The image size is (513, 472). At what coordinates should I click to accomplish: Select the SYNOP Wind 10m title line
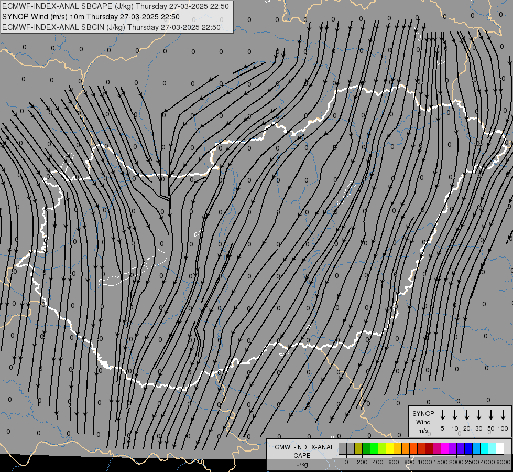coord(91,17)
